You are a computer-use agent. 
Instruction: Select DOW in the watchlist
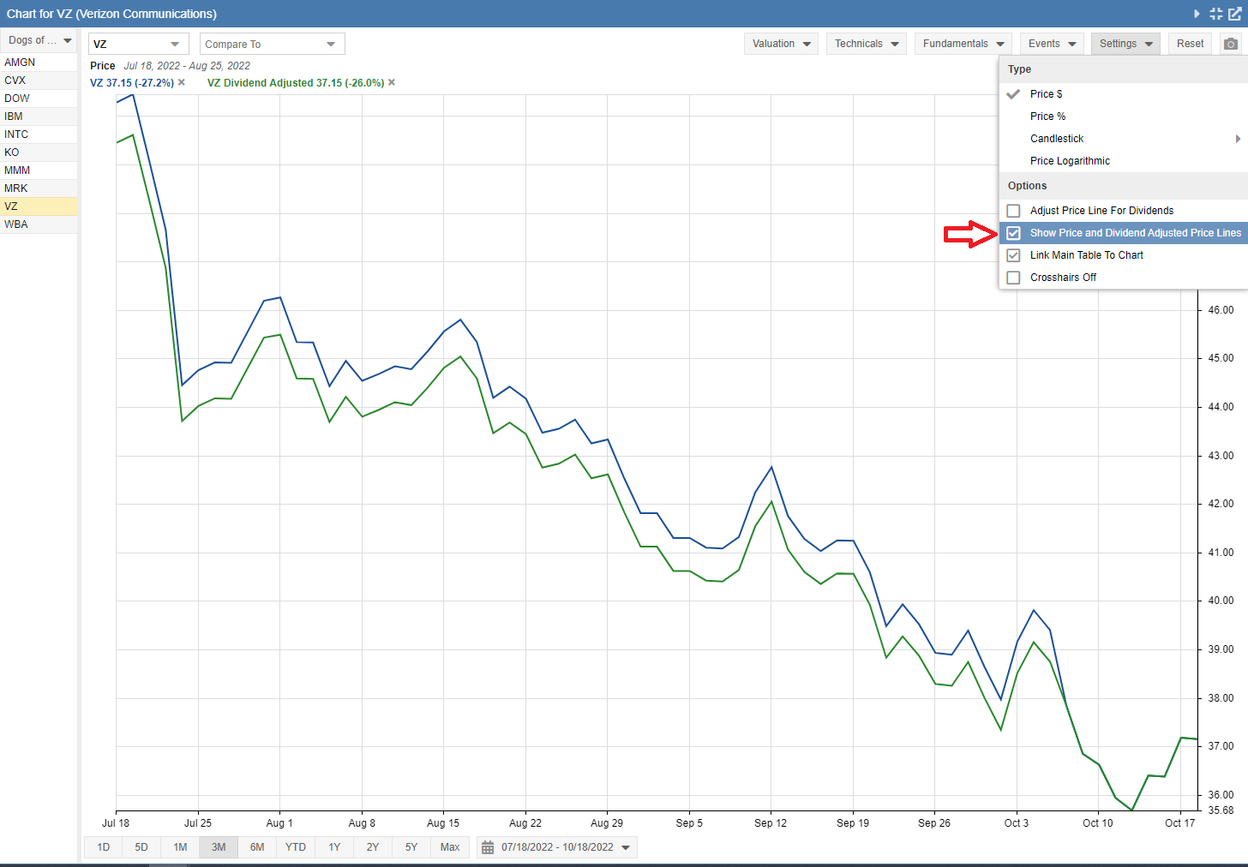coord(39,99)
